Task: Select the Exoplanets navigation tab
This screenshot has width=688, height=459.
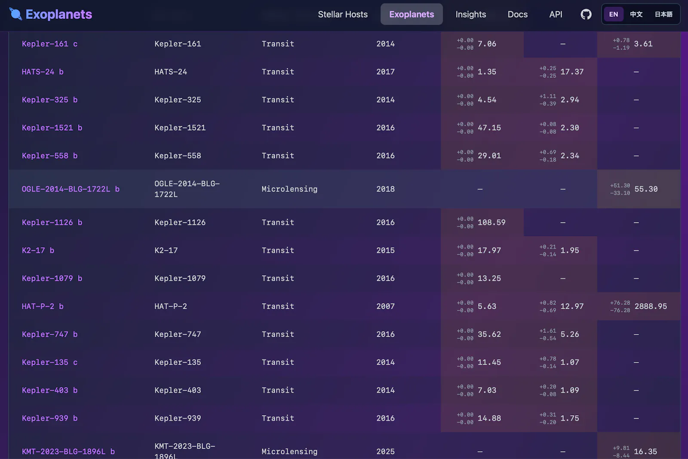Action: pos(412,14)
